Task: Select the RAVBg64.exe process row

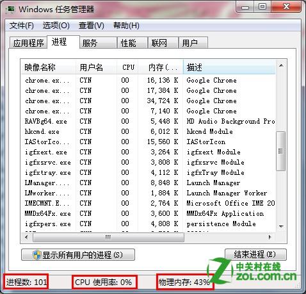Action: point(148,121)
